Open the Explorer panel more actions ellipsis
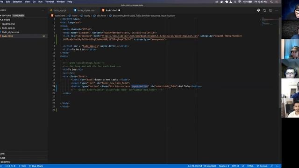This screenshot has width=299, height=168. tap(43, 10)
